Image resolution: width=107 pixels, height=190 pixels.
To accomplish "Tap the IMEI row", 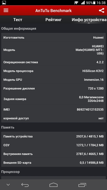I will coord(53,110).
